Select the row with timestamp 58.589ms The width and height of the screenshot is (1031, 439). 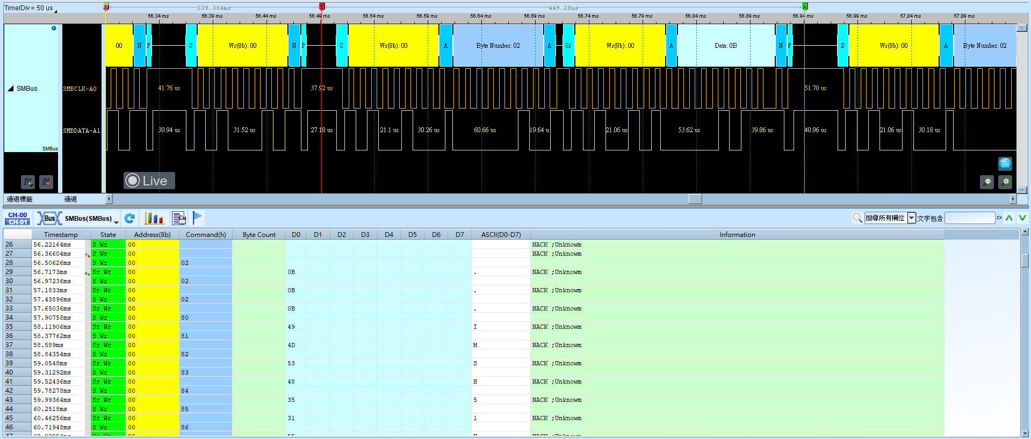474,345
